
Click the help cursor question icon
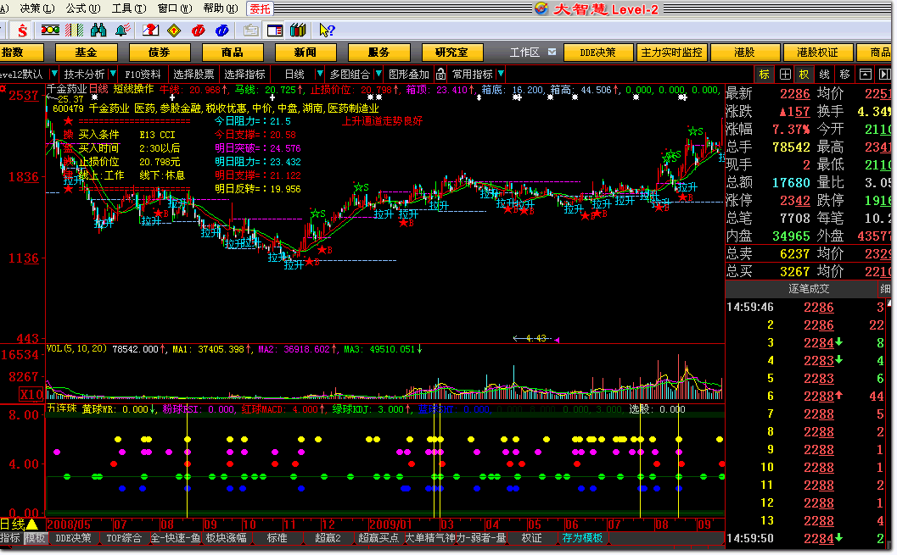pos(327,30)
